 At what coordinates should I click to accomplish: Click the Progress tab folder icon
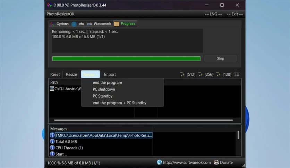[x=117, y=24]
